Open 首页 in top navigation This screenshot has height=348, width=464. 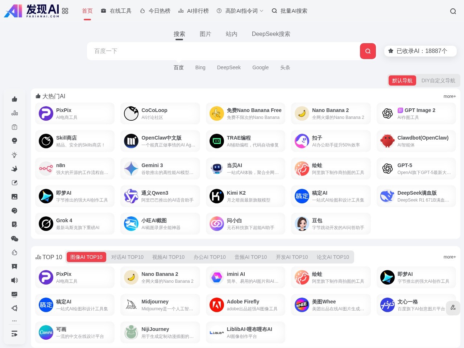pos(87,11)
